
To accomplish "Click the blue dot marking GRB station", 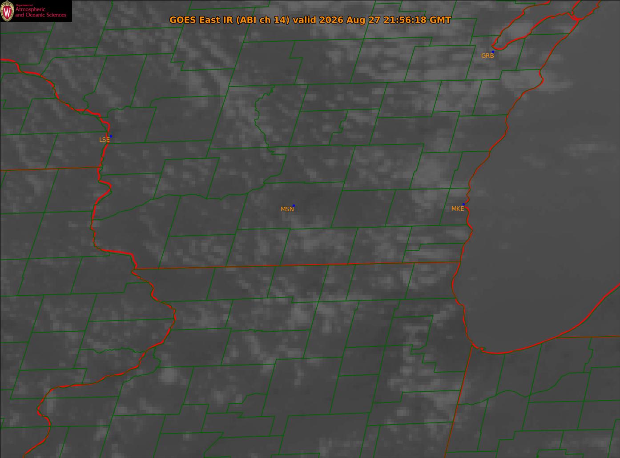I will (493, 52).
